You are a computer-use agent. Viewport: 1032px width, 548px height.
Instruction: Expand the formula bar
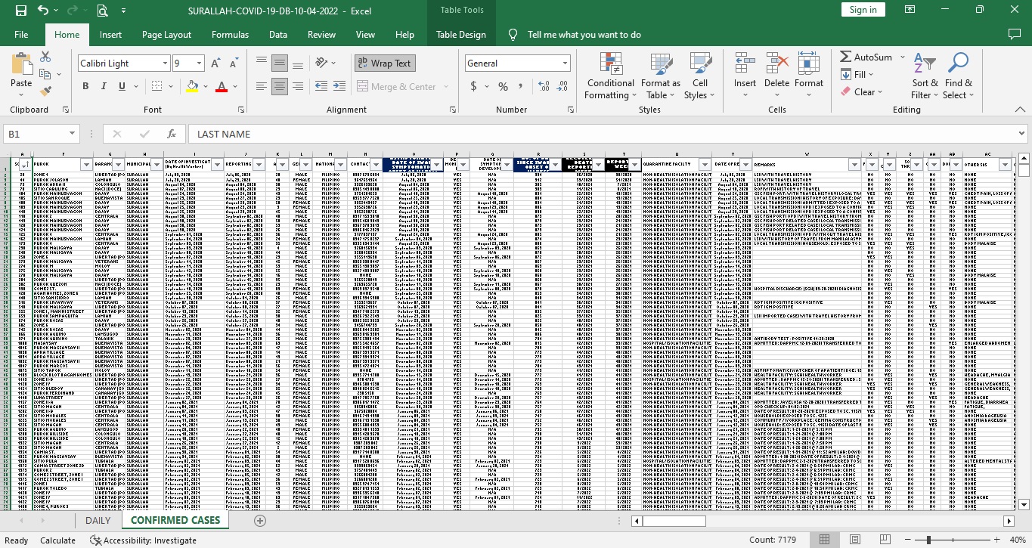coord(1021,134)
